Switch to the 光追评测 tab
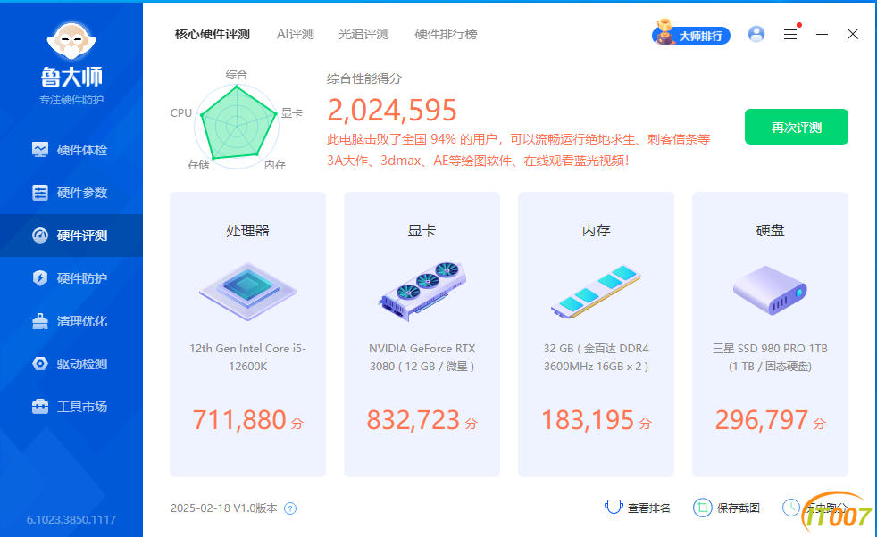This screenshot has width=877, height=537. [363, 34]
